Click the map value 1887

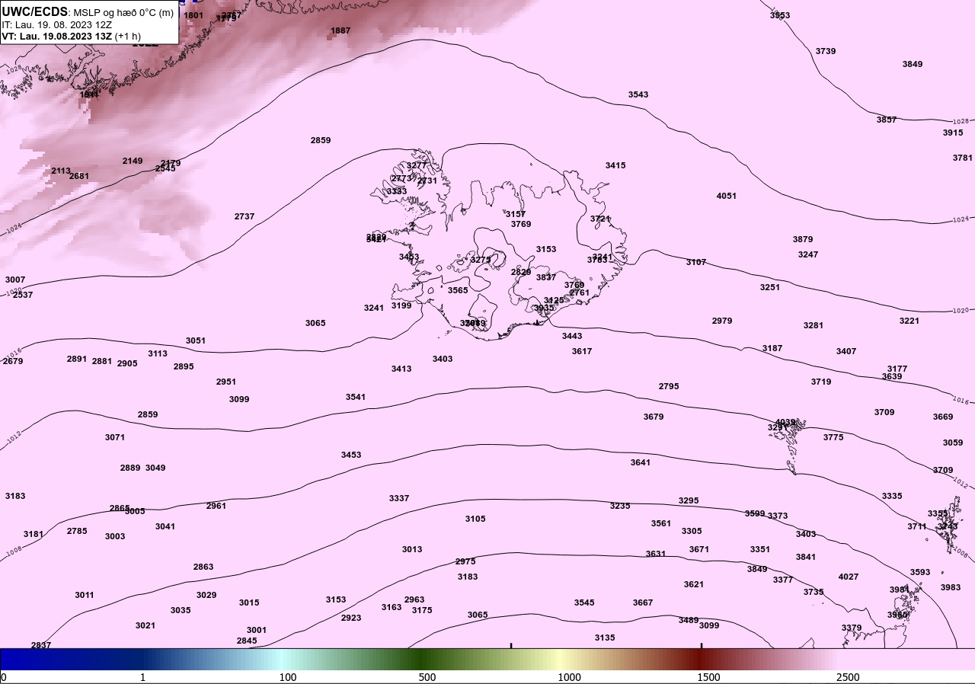pyautogui.click(x=340, y=30)
